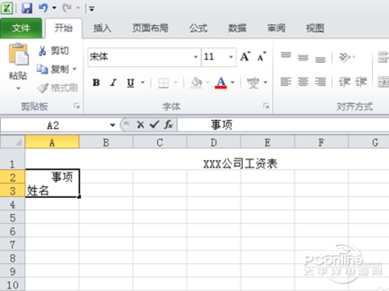The width and height of the screenshot is (389, 291).
Task: Click the Insert Function fx icon
Action: click(x=168, y=125)
